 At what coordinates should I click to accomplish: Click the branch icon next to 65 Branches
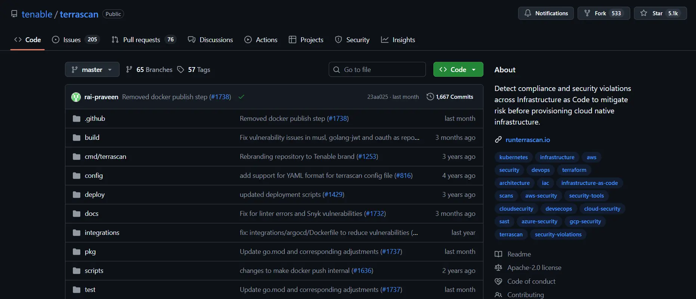pos(129,70)
